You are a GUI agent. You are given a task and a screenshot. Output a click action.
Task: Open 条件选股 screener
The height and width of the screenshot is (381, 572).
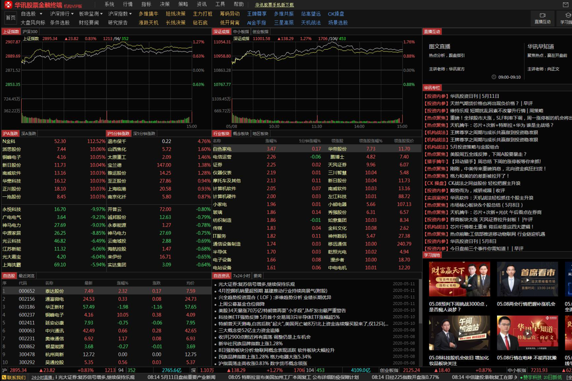pyautogui.click(x=60, y=23)
